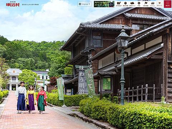Image resolution: width=172 pixels, height=129 pixels.
Task: Open the flag icon for group information
Action: 146,4
